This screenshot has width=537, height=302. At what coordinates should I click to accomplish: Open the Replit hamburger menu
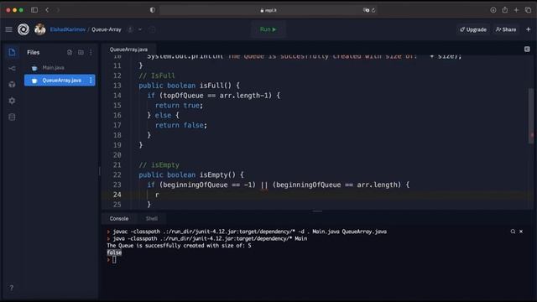[x=8, y=29]
